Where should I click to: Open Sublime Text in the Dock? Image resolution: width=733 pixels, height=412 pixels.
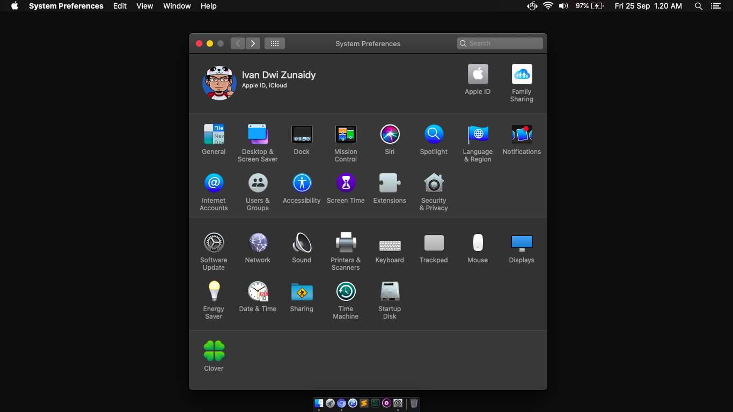pos(364,403)
